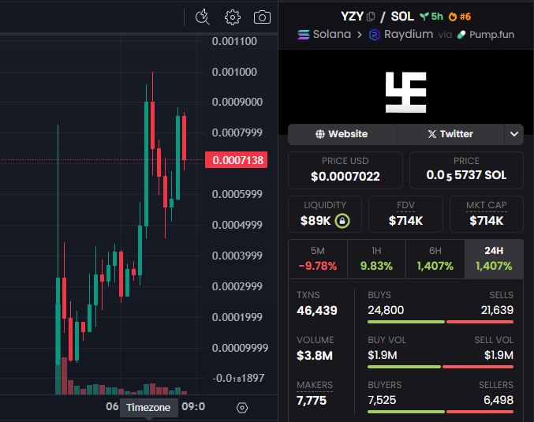Click the 5h token age sprout badge
This screenshot has height=422, width=534.
pyautogui.click(x=431, y=17)
